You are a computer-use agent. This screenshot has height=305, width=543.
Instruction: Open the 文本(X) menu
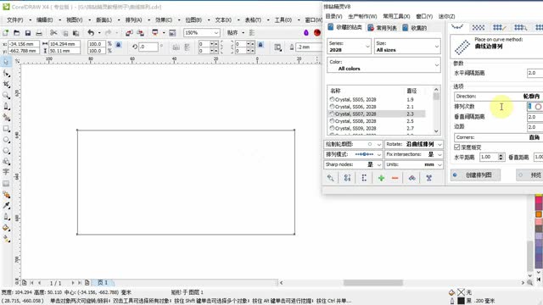(223, 20)
